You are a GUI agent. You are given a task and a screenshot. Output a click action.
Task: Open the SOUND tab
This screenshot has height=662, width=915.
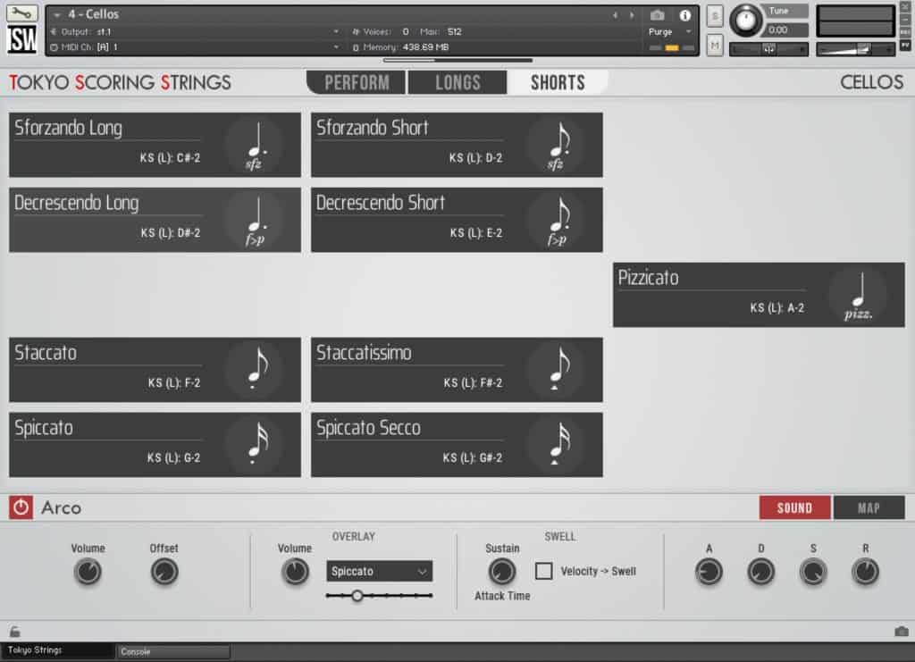794,508
